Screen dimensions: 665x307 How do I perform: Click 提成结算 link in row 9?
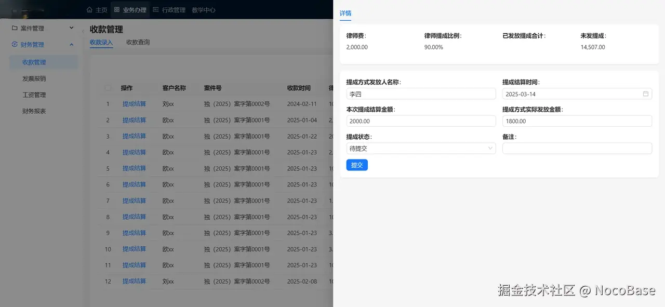point(134,233)
